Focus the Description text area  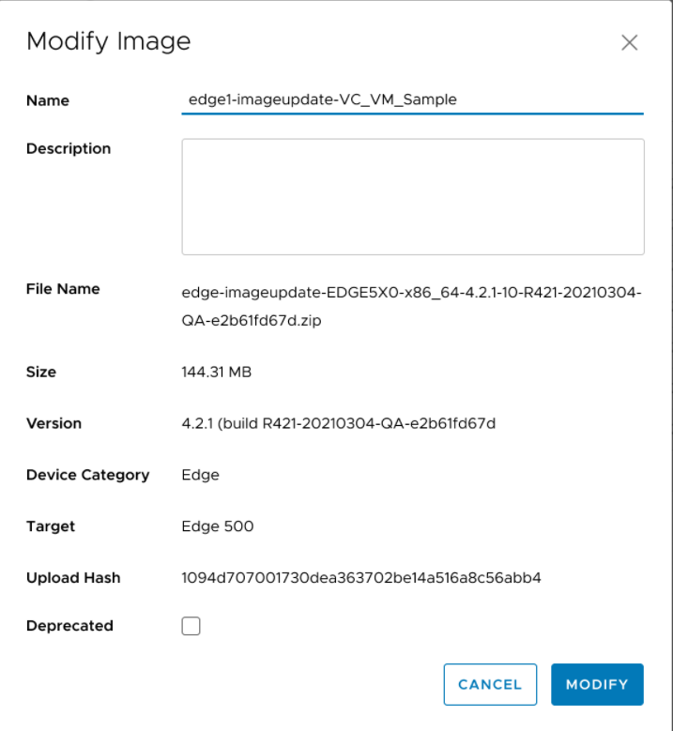[412, 197]
